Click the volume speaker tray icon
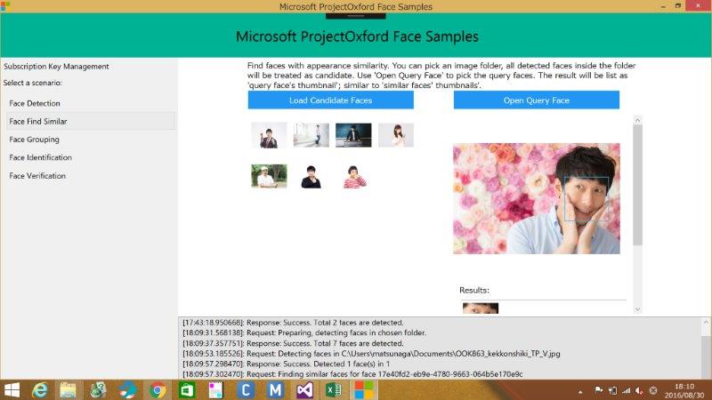The height and width of the screenshot is (400, 712). [639, 390]
